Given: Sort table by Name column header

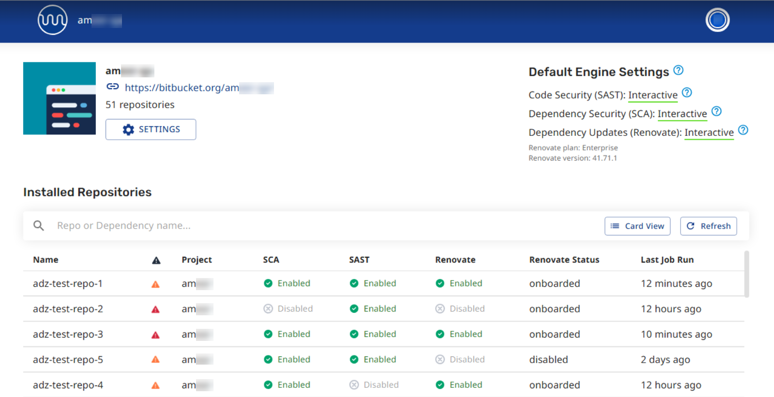Looking at the screenshot, I should [46, 260].
